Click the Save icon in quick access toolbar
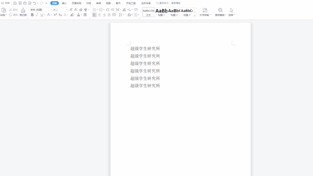This screenshot has height=176, width=313. 15,3
